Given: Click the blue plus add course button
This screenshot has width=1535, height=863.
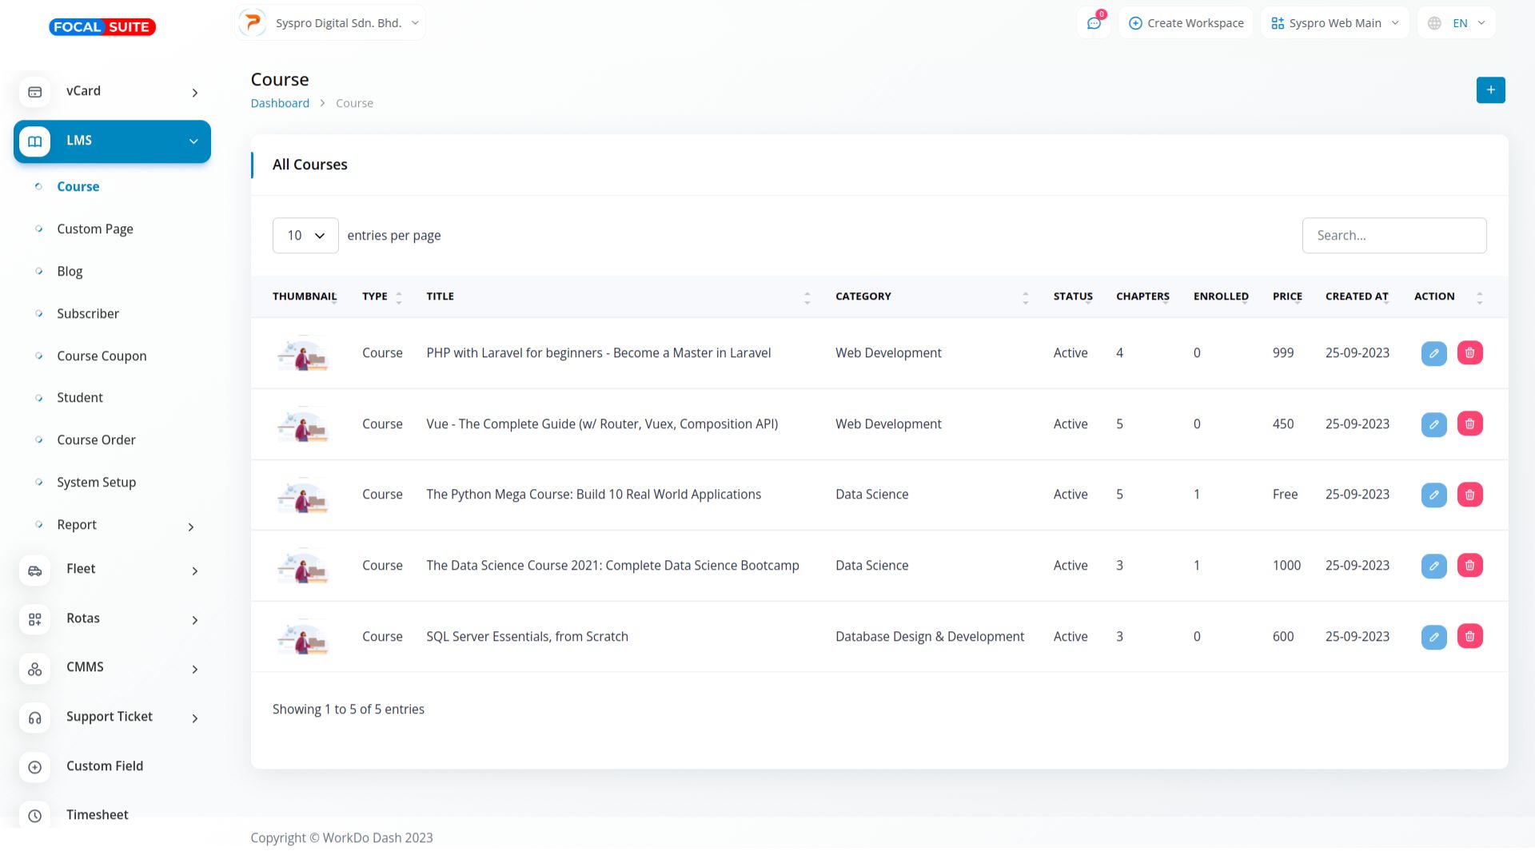Looking at the screenshot, I should click(1490, 90).
